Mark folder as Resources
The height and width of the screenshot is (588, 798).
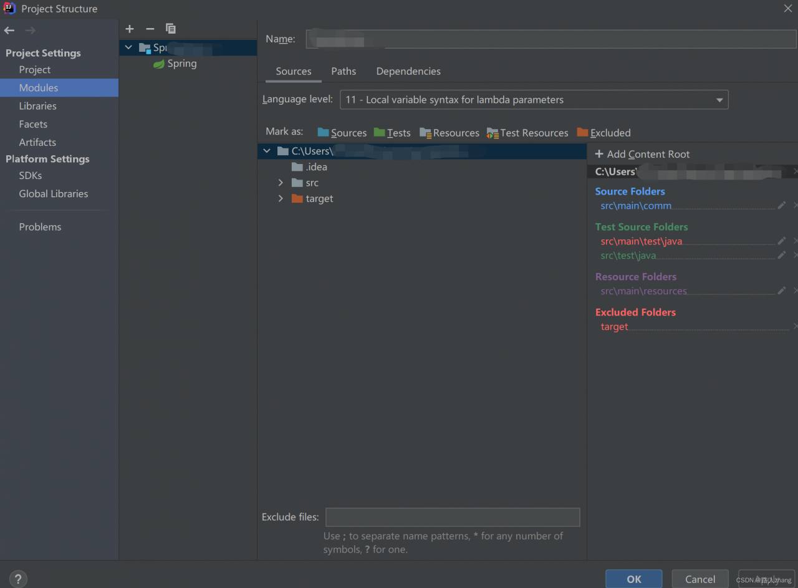449,133
